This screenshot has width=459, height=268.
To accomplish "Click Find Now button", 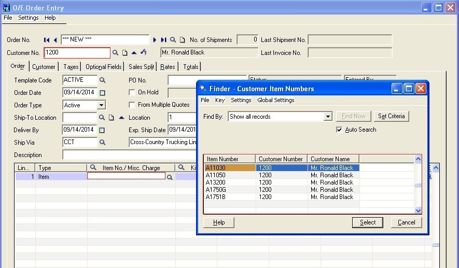I will (x=354, y=116).
